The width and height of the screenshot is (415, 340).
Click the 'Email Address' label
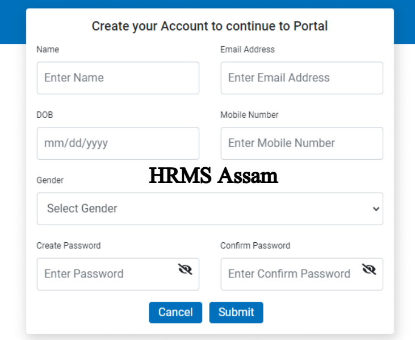click(x=248, y=49)
